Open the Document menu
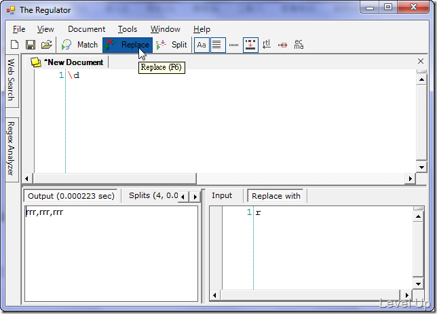This screenshot has width=437, height=314. tap(86, 29)
